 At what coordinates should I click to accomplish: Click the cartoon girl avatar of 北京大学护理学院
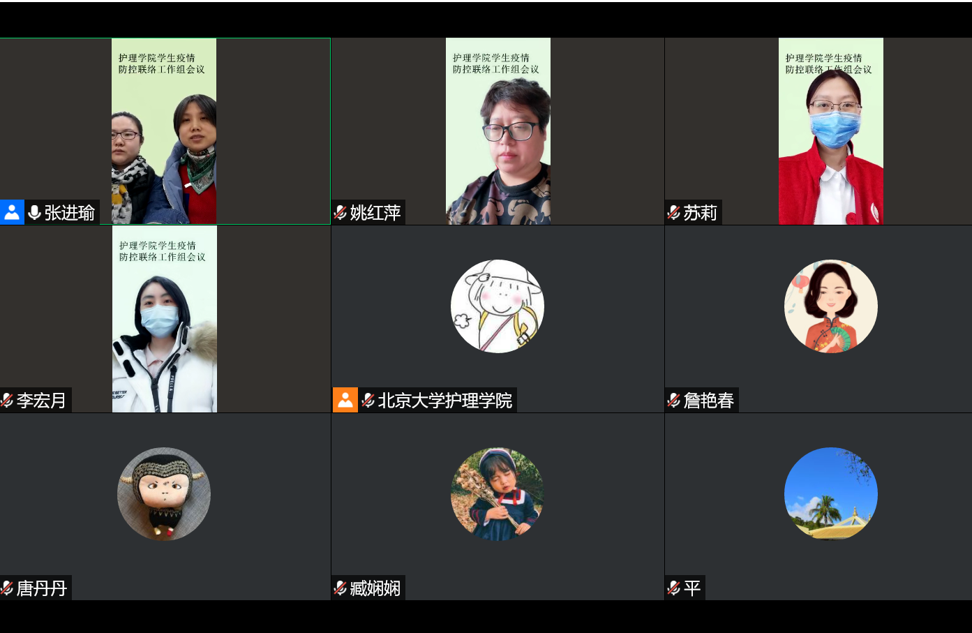pos(498,306)
